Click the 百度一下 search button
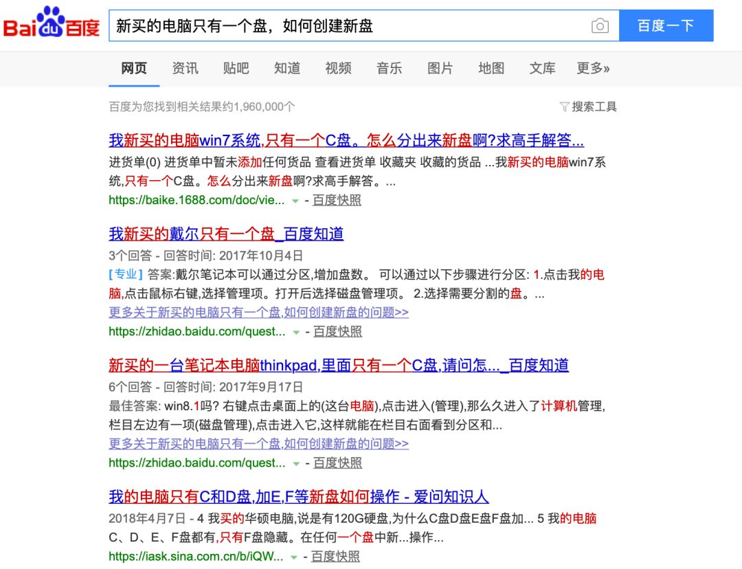The height and width of the screenshot is (569, 742). 666,25
